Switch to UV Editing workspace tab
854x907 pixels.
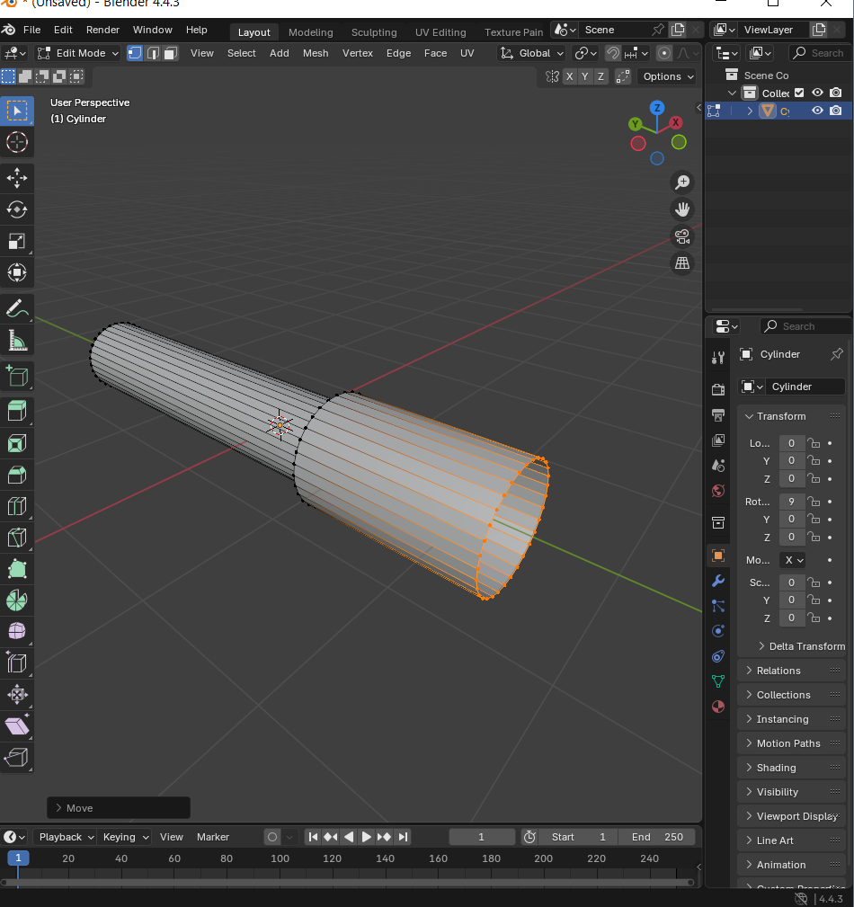tap(440, 32)
